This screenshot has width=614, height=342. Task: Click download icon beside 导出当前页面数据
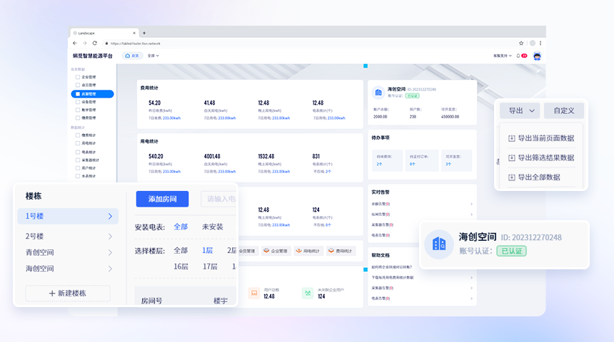(511, 138)
